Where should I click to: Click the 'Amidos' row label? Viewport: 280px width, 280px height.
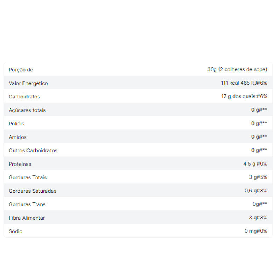(x=17, y=137)
